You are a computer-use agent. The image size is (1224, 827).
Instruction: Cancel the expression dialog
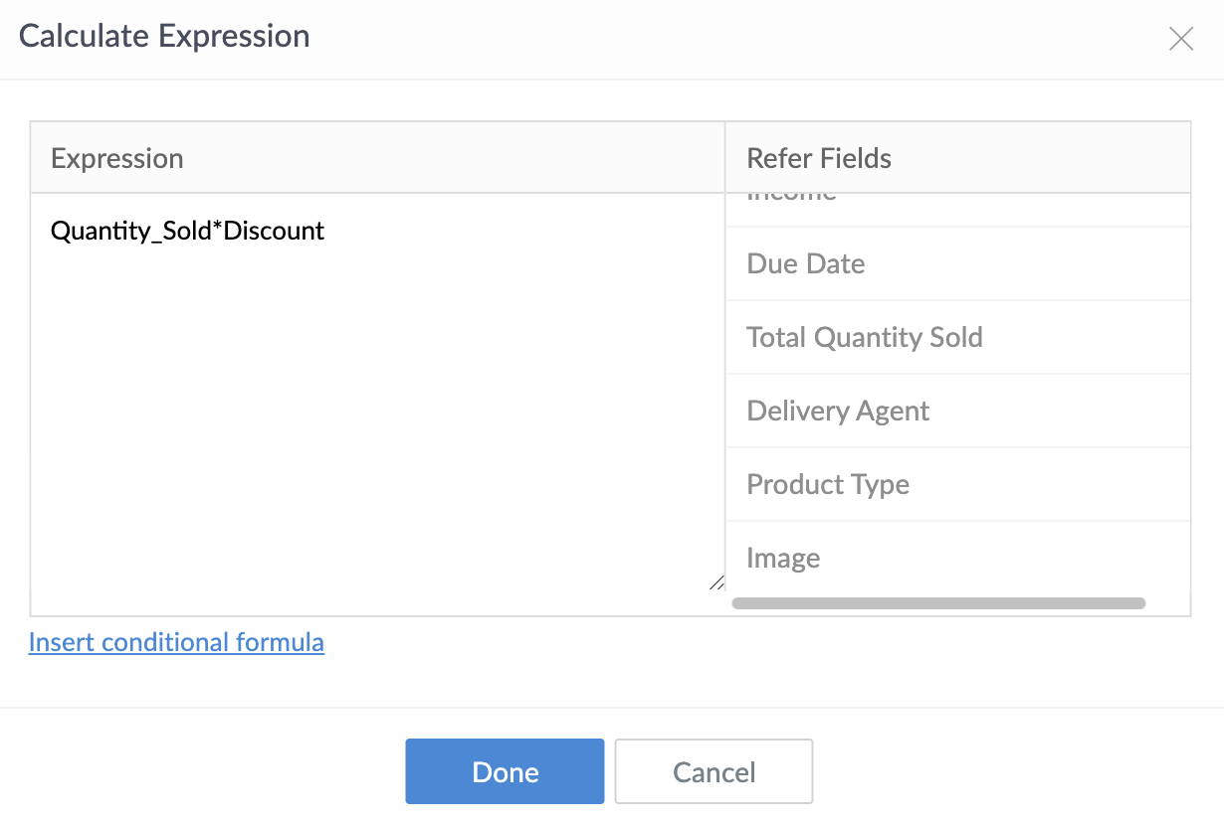click(714, 772)
